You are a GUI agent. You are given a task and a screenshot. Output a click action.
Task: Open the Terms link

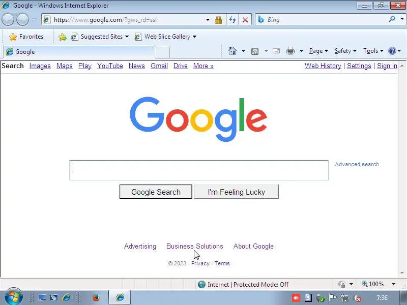pos(222,263)
